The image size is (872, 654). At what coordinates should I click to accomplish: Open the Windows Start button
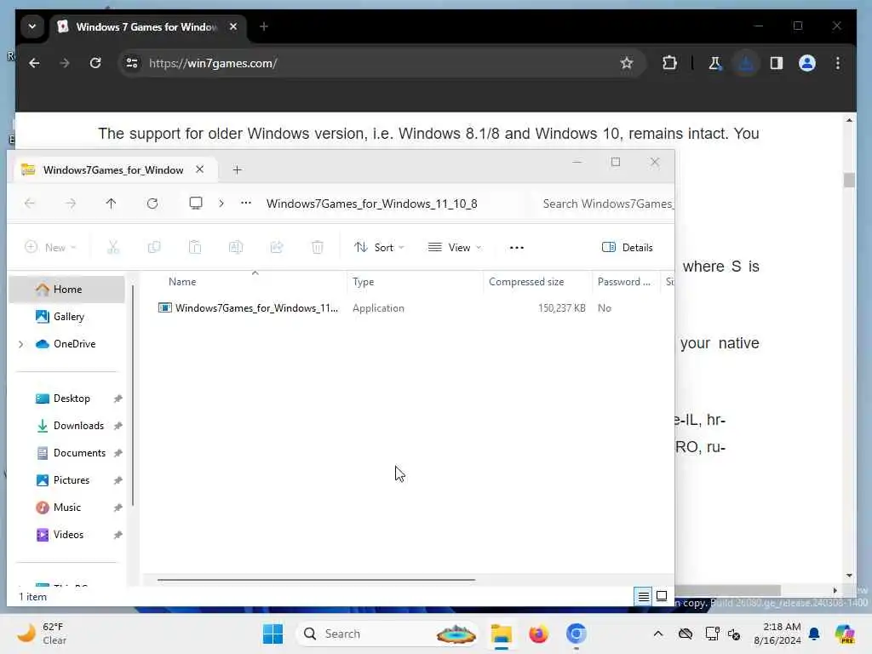click(x=272, y=634)
